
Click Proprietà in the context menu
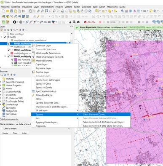[x=55, y=126]
